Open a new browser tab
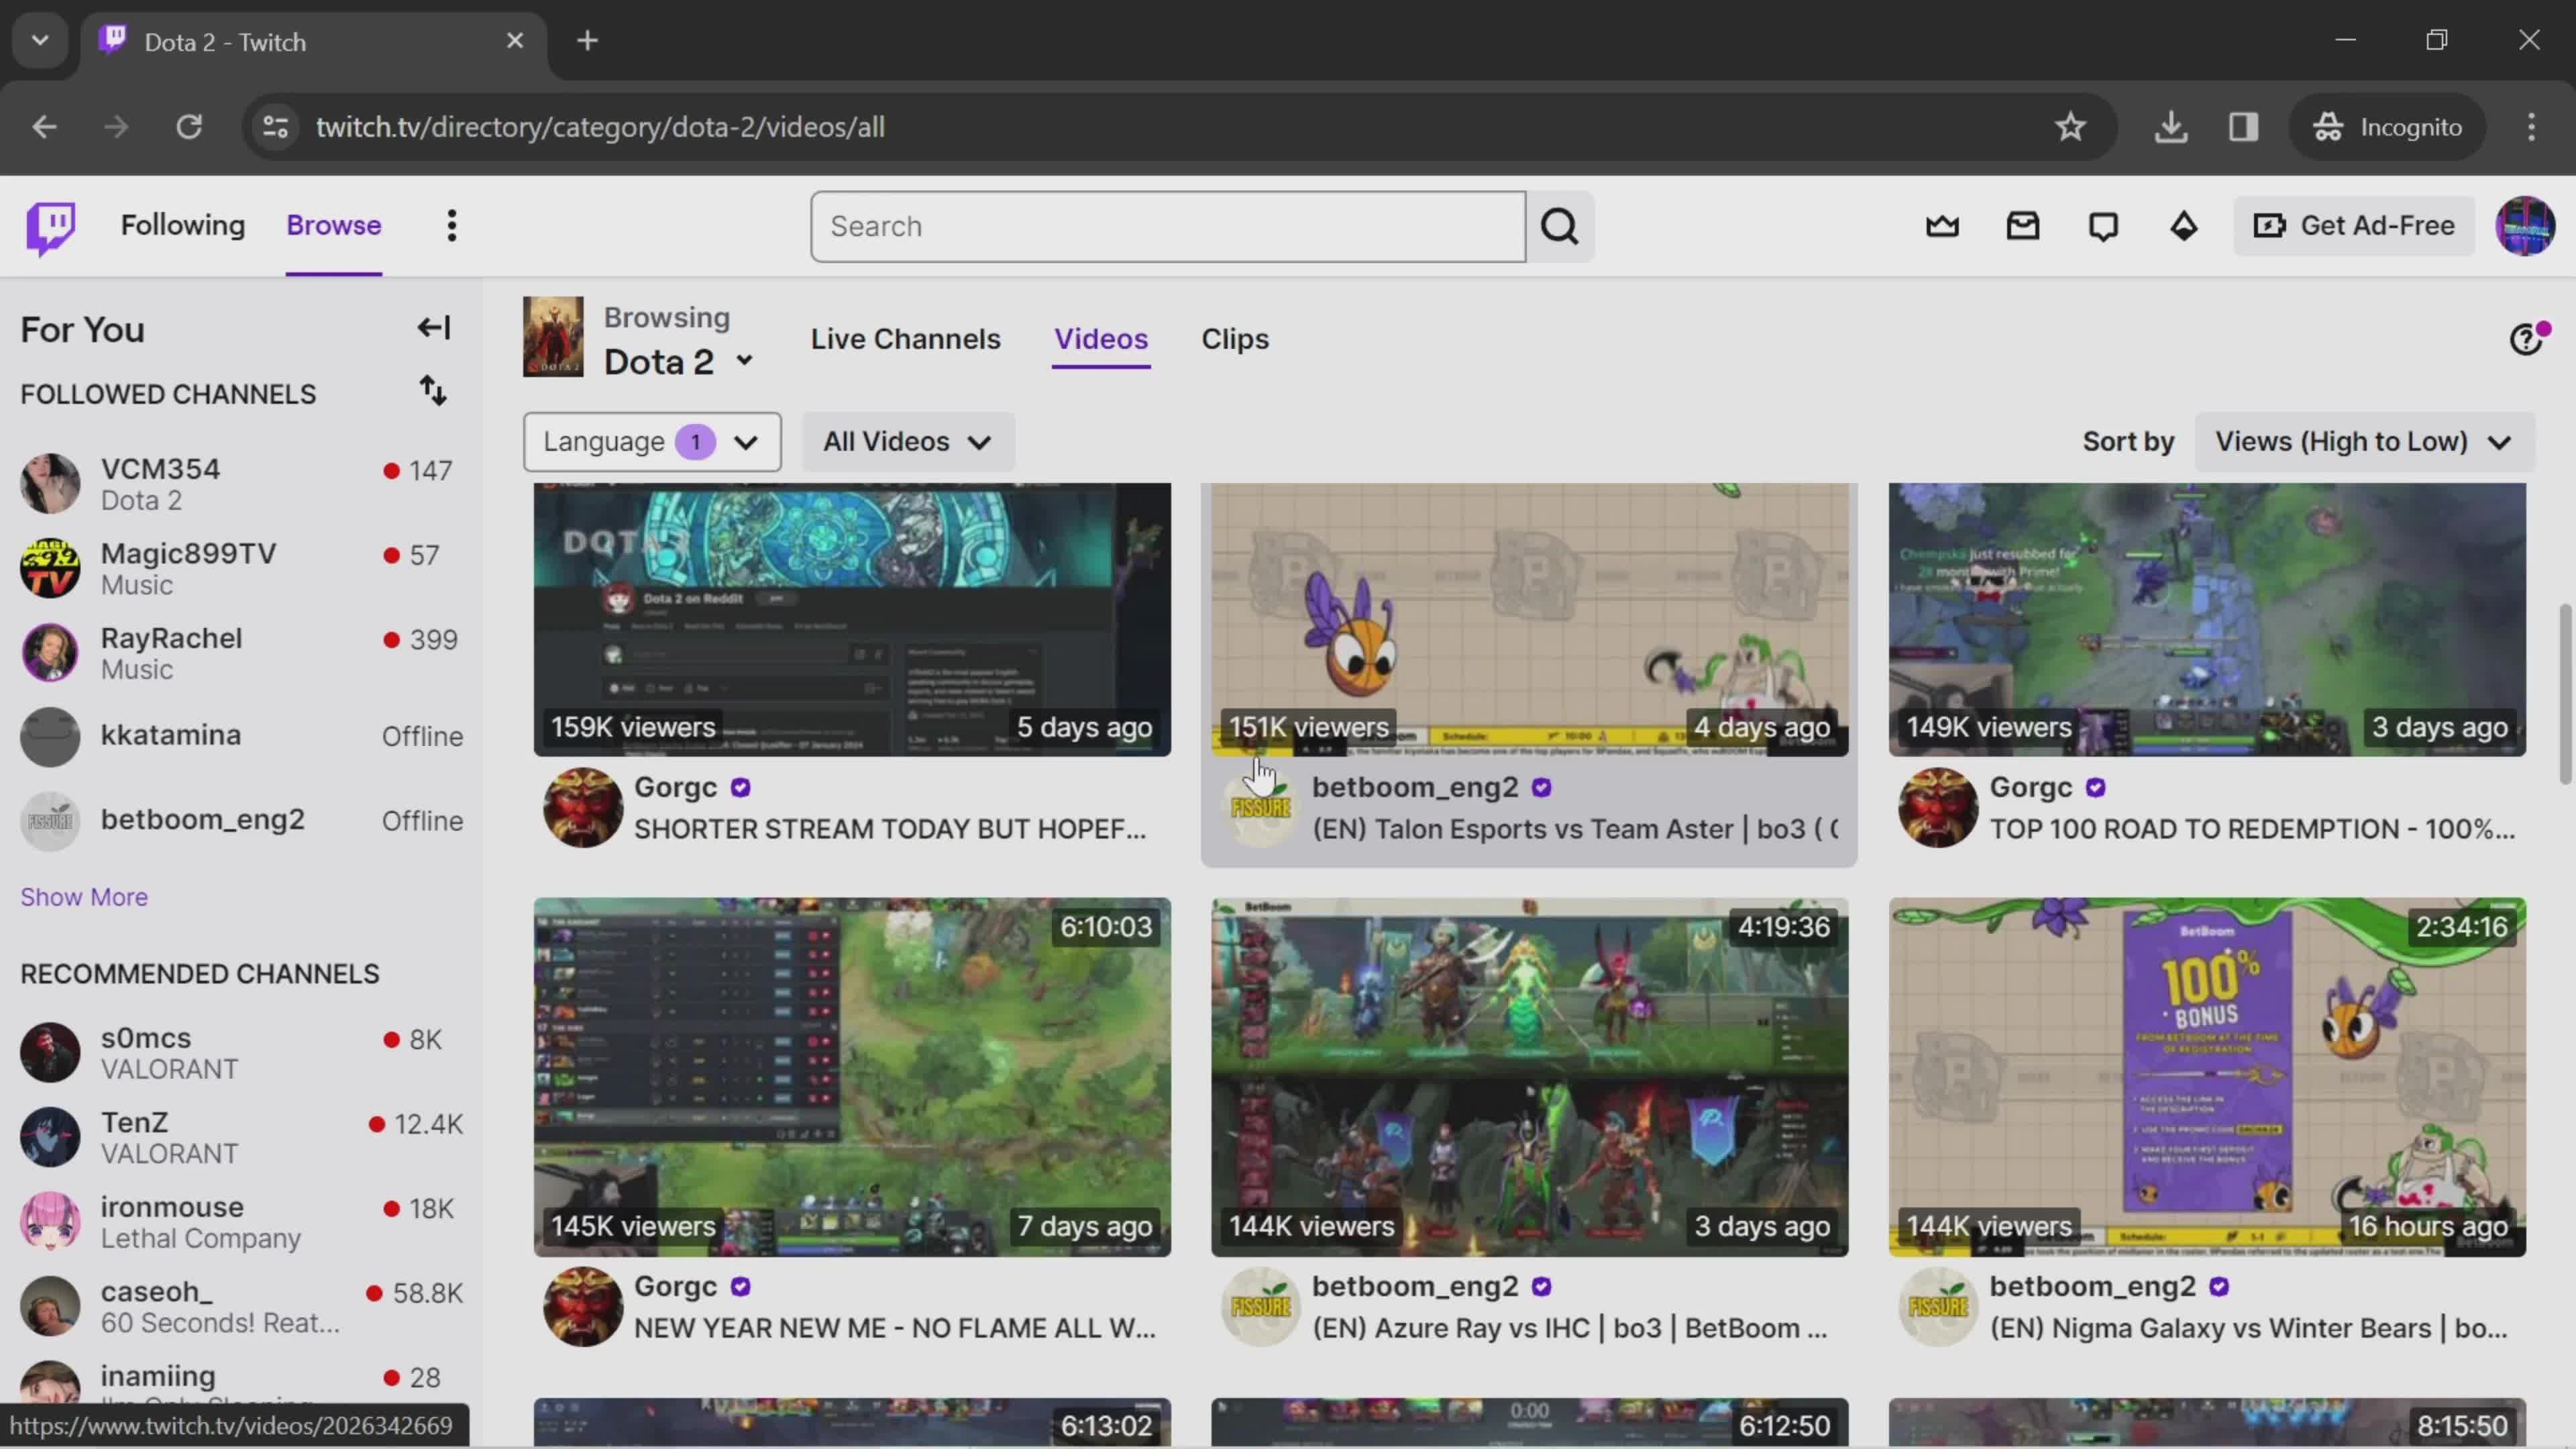 point(588,41)
